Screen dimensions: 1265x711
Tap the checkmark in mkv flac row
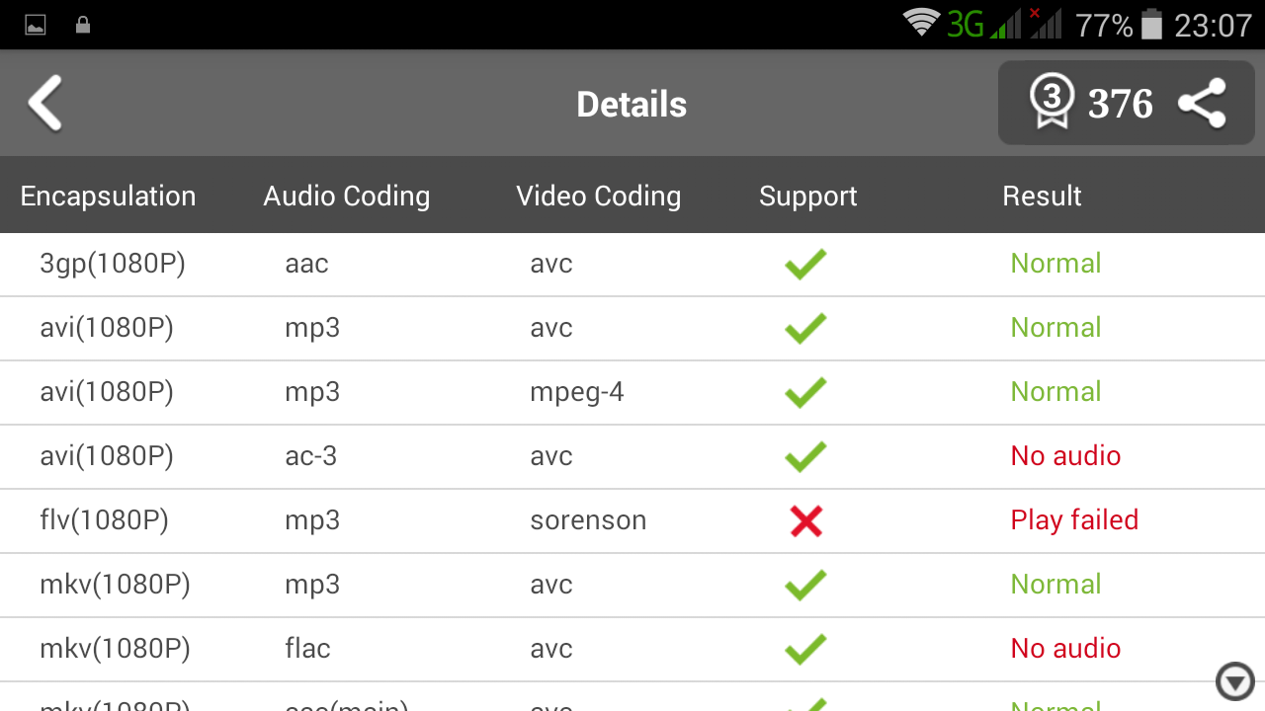pos(805,649)
